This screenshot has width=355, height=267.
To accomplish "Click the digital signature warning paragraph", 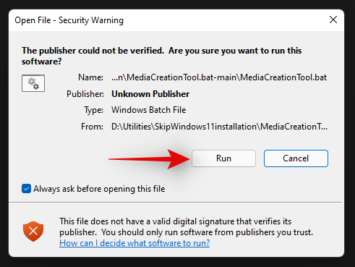I will (186, 226).
